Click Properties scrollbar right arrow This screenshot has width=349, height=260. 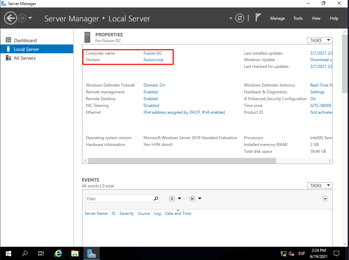pos(329,161)
